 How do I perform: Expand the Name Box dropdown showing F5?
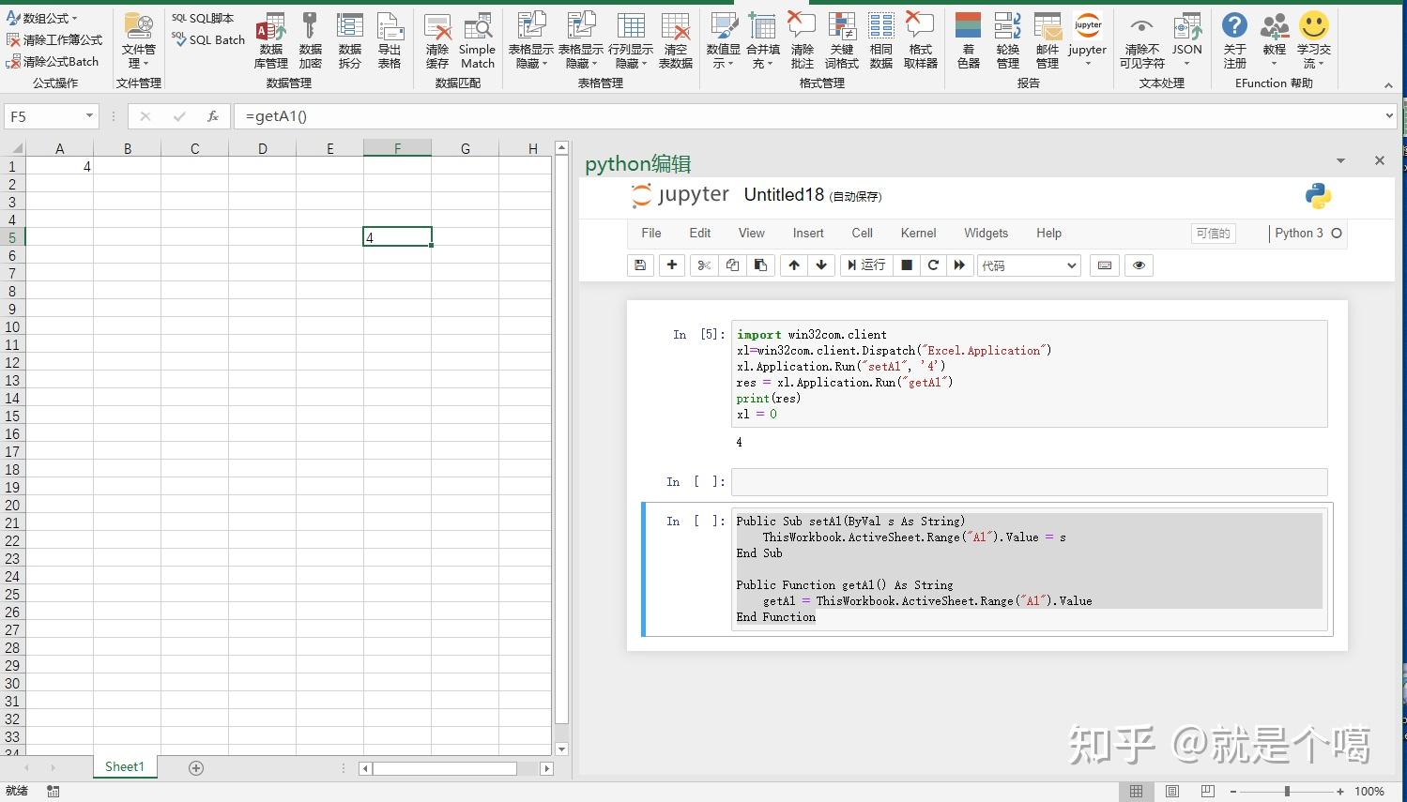pyautogui.click(x=89, y=116)
